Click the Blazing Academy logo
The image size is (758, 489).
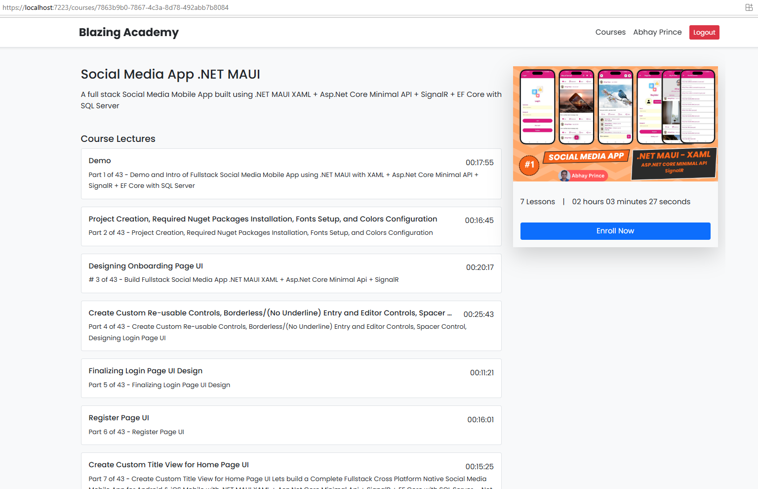tap(128, 32)
